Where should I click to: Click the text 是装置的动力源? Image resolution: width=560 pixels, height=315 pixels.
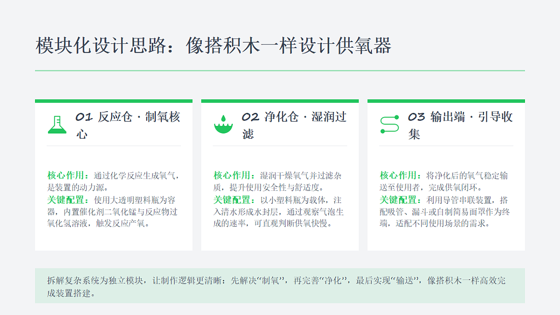(78, 188)
